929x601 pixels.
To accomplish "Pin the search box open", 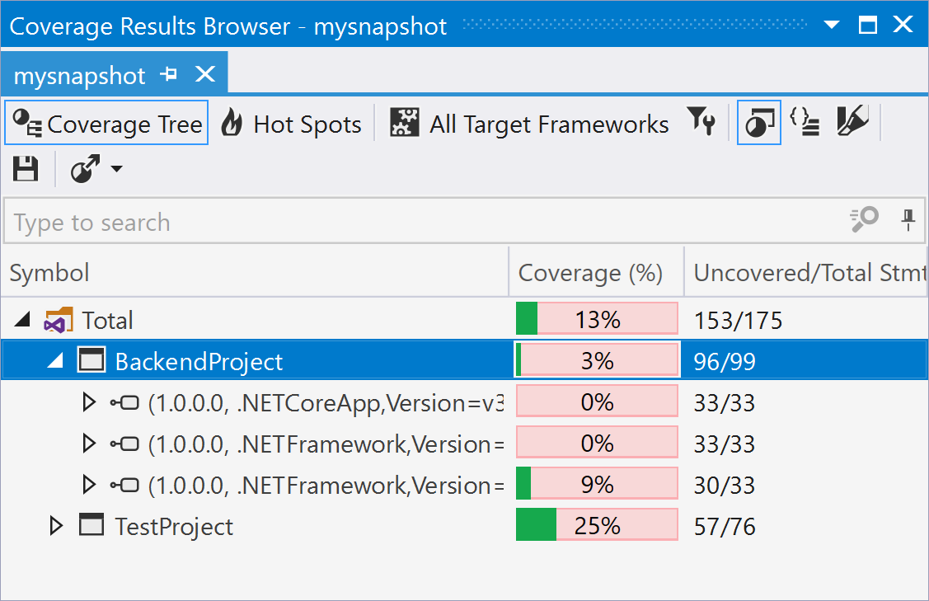I will pos(908,221).
